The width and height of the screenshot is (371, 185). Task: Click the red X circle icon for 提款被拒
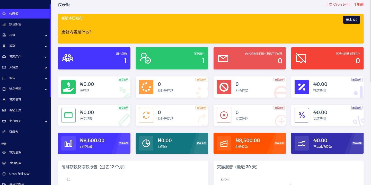pyautogui.click(x=224, y=115)
